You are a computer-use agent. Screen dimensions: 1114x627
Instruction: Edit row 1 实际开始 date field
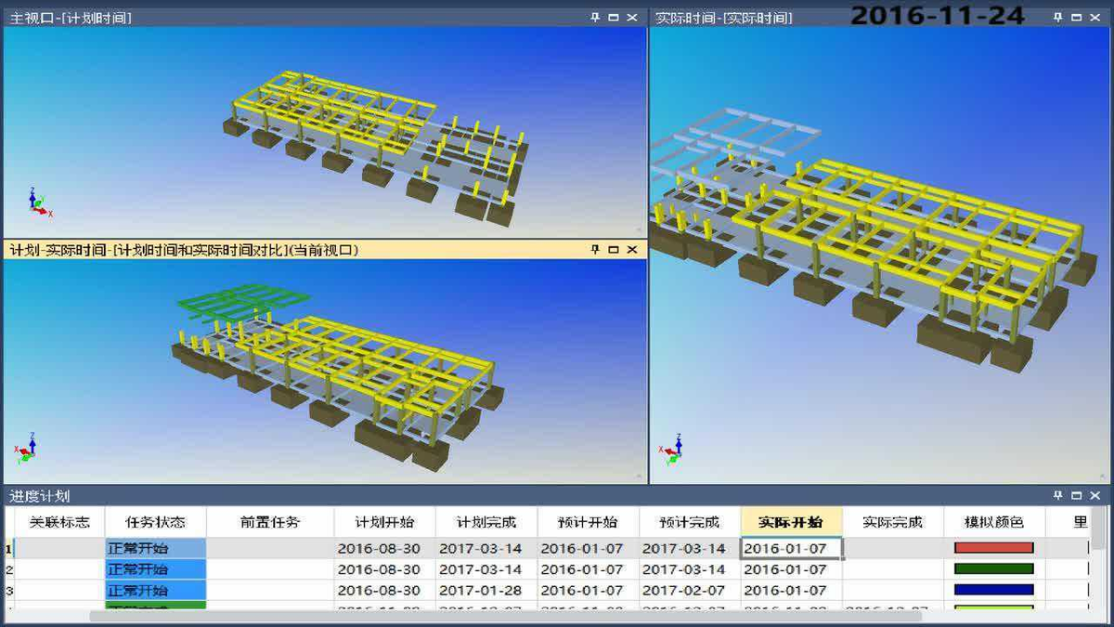tap(791, 548)
